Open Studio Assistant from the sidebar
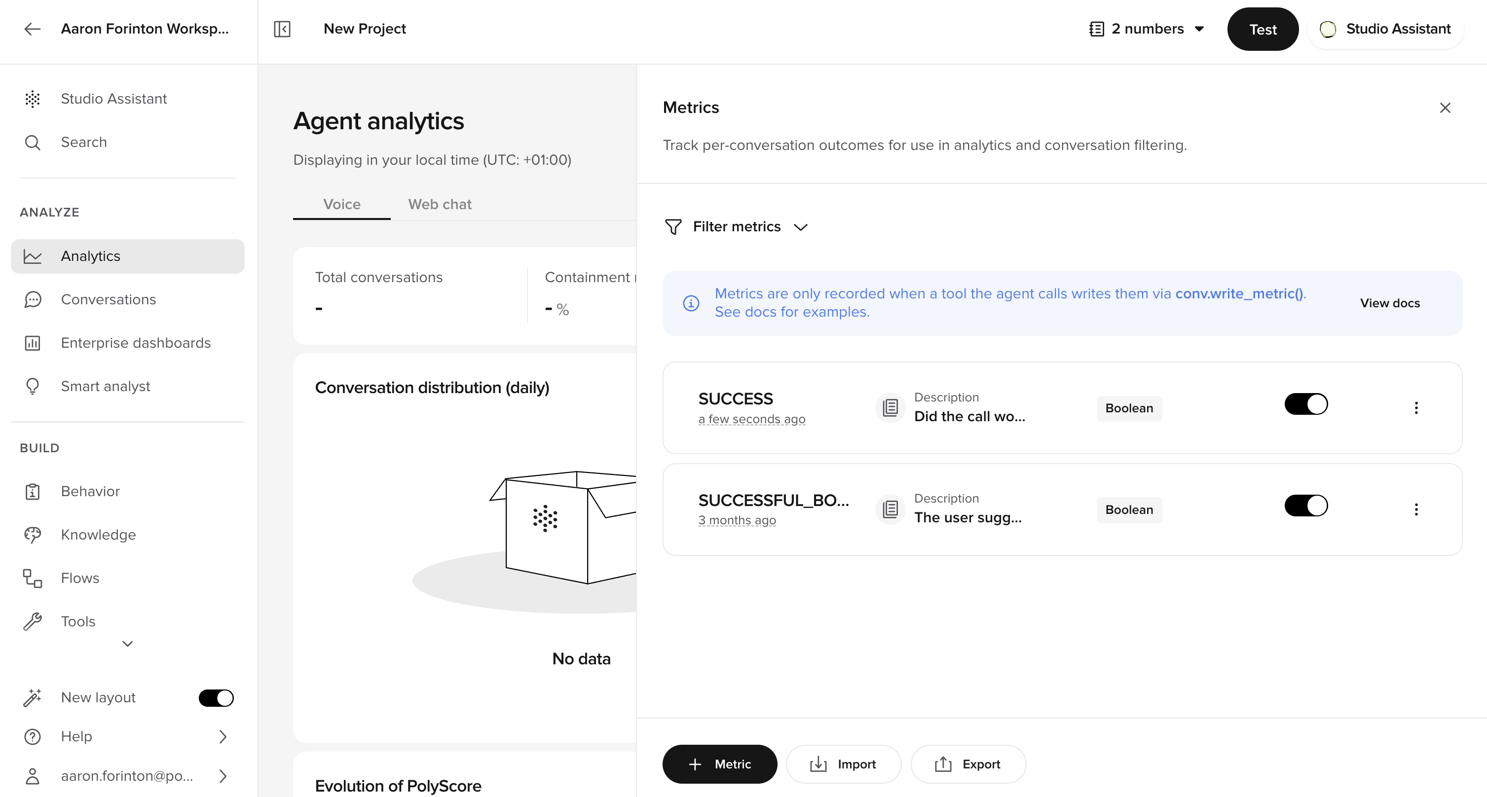This screenshot has width=1487, height=797. 128,99
